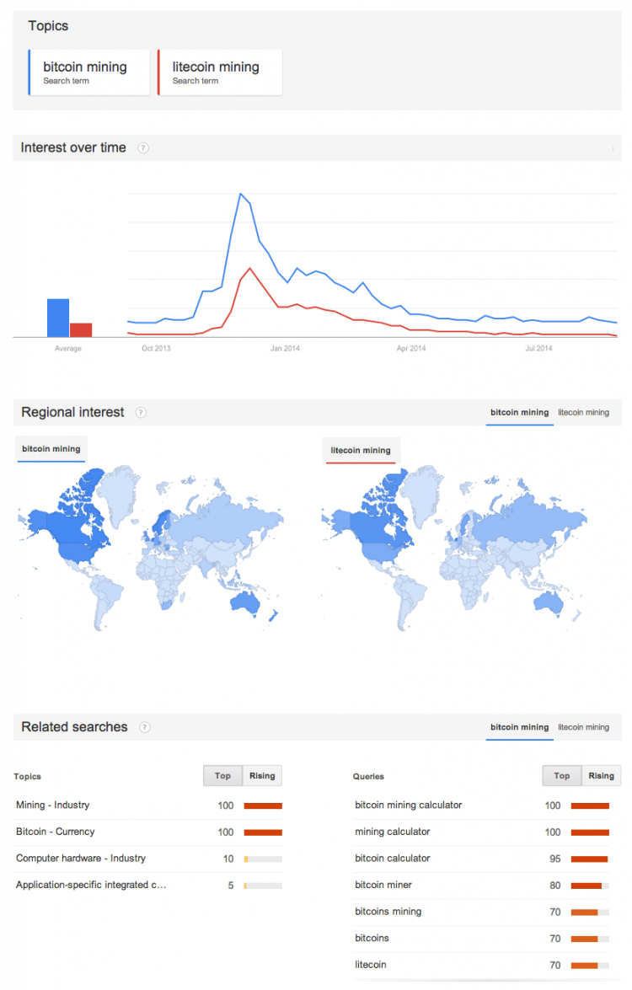The image size is (632, 990).
Task: Open Mining - Industry related topic
Action: (x=53, y=805)
